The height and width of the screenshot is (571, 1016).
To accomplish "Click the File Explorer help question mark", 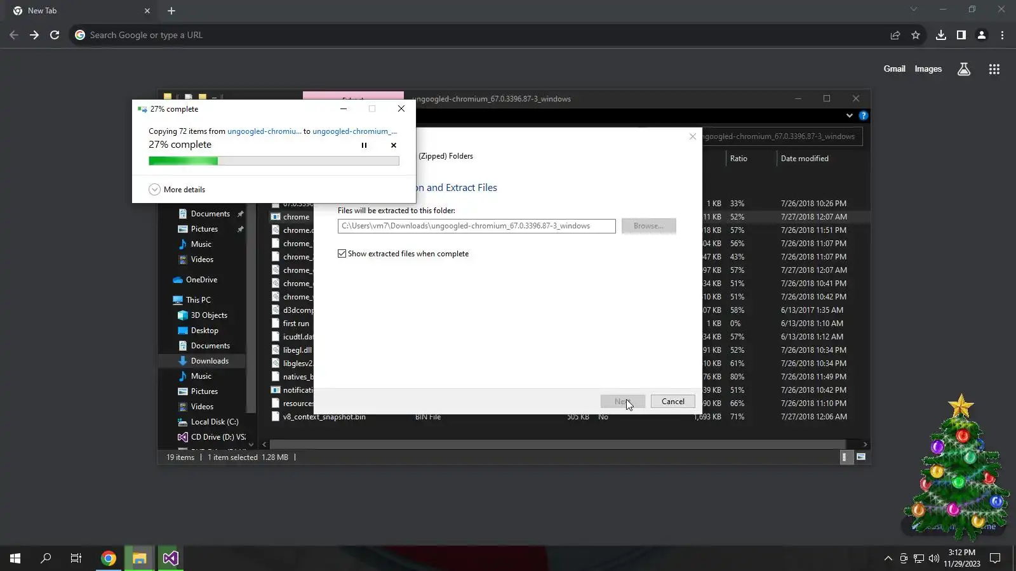I will 864,115.
